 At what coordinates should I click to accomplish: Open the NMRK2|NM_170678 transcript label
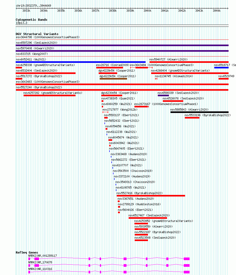[40, 262]
